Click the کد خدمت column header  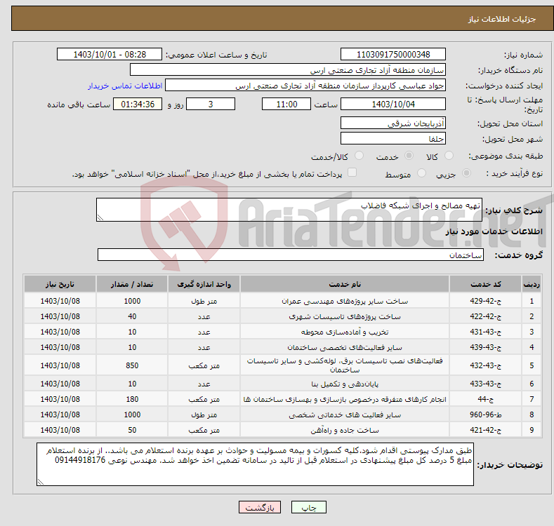(485, 284)
